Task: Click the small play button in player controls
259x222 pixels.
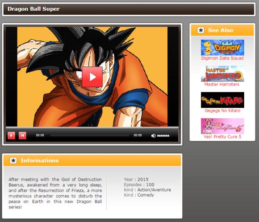Action: (x=12, y=136)
